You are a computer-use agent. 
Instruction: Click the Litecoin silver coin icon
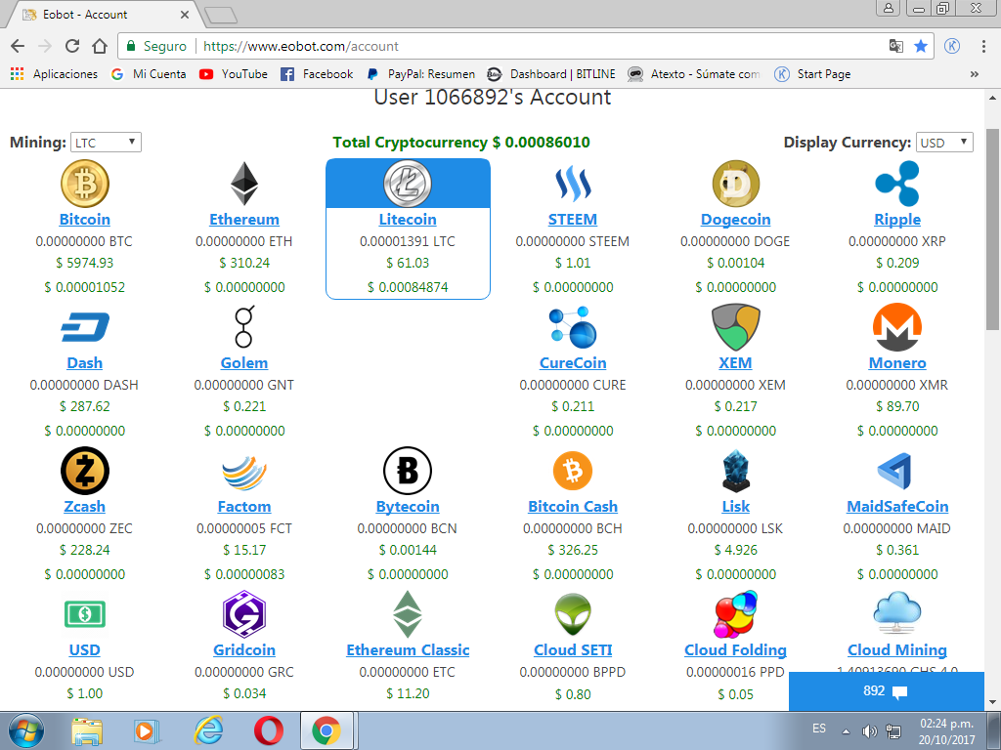[408, 184]
